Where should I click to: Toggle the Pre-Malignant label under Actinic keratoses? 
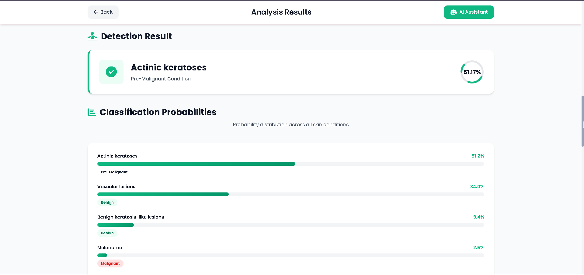click(x=114, y=172)
